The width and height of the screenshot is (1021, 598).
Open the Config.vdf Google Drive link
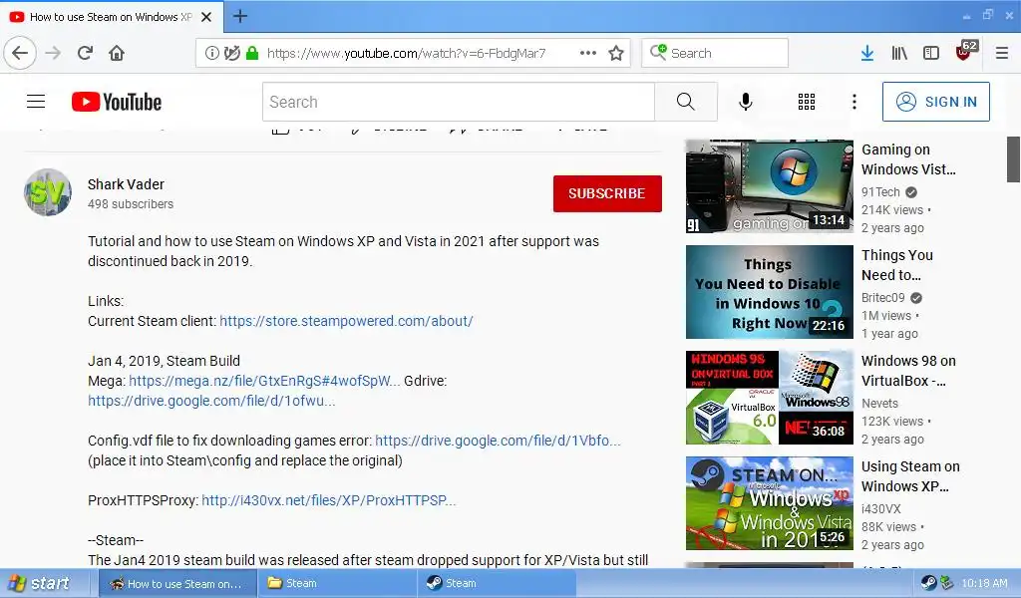click(499, 441)
